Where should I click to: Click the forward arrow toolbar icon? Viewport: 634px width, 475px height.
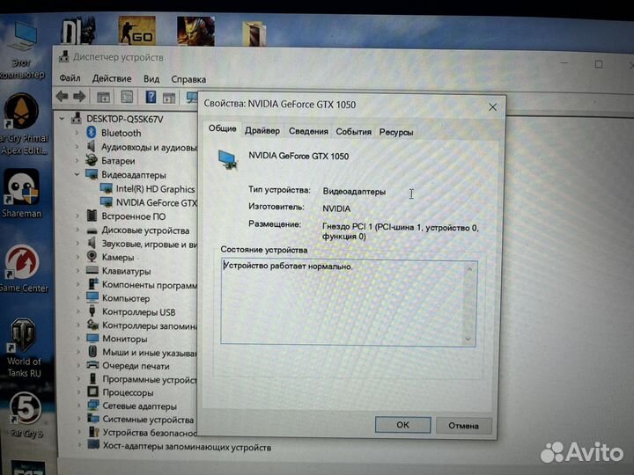79,96
